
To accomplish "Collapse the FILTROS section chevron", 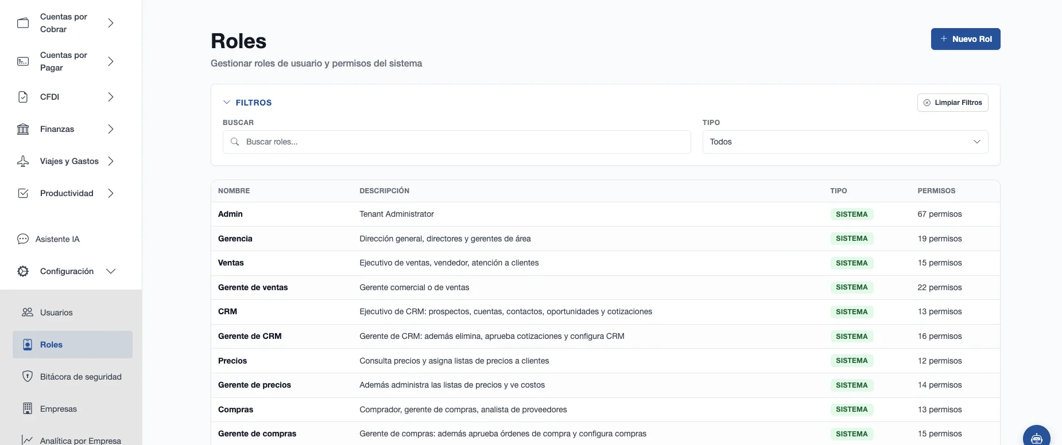I will point(227,102).
